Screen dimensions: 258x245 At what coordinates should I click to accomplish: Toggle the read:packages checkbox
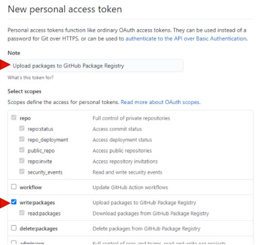(x=22, y=213)
